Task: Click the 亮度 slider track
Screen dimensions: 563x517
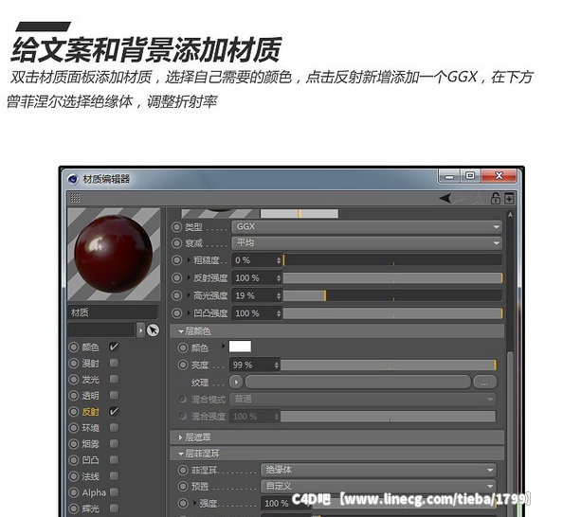Action: 389,365
